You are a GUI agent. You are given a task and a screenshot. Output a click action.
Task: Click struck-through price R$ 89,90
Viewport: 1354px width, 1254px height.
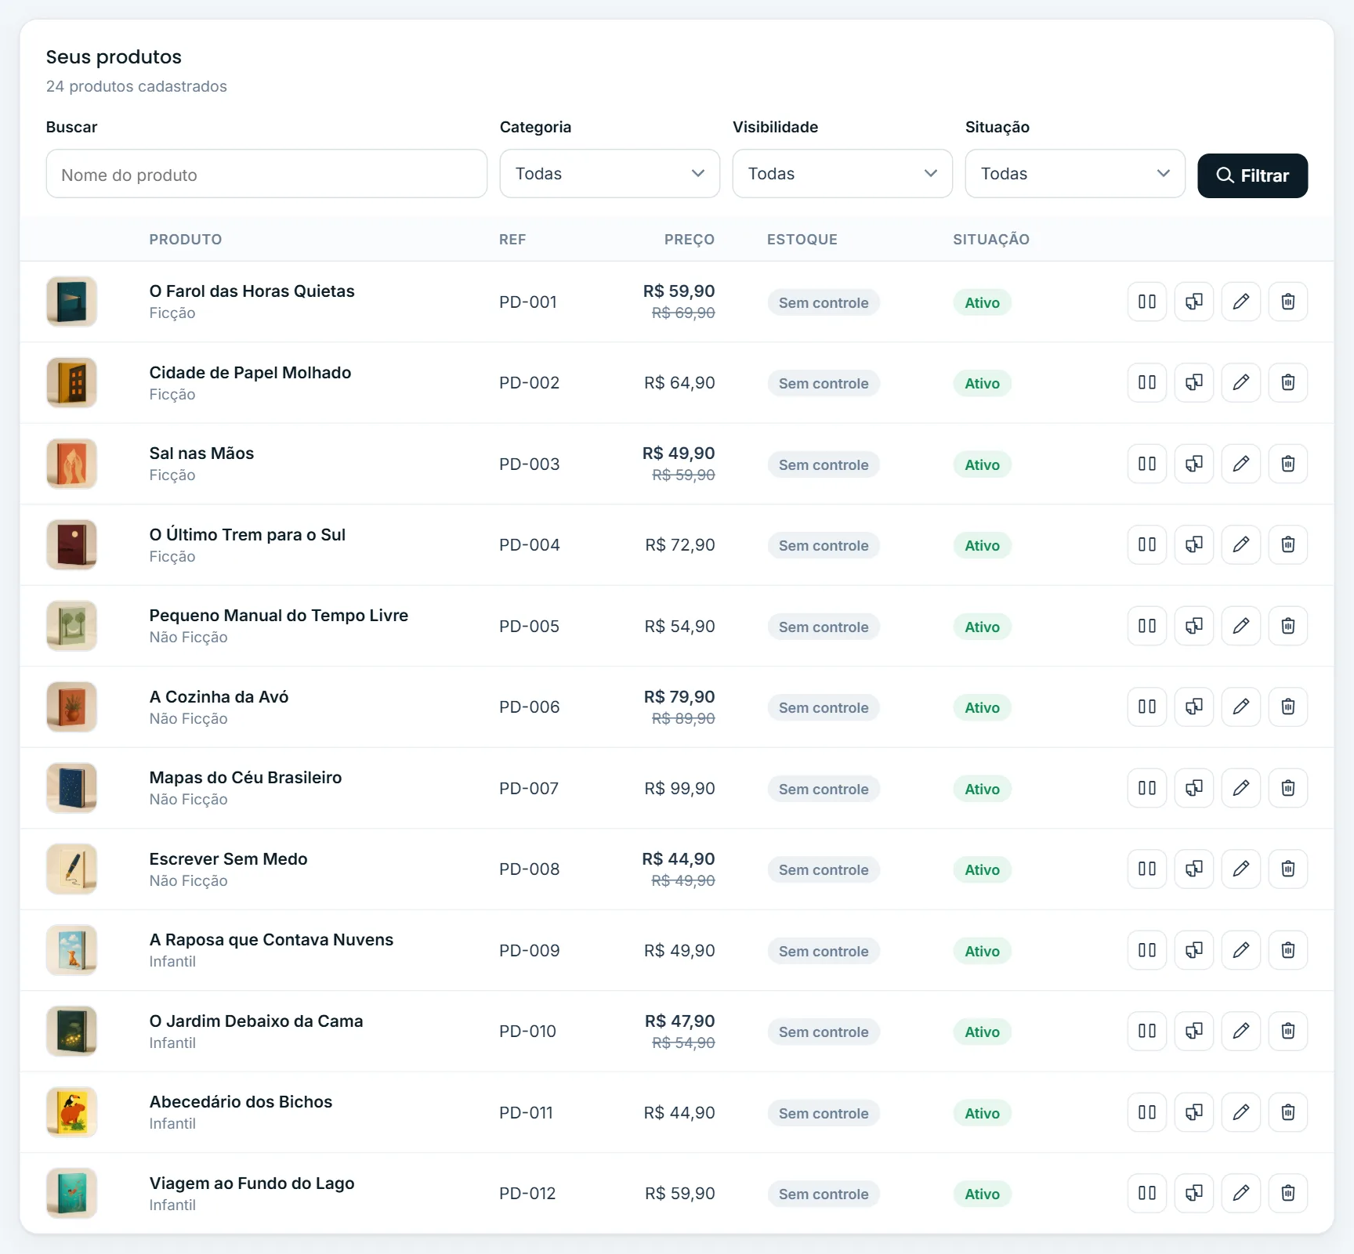pyautogui.click(x=683, y=718)
